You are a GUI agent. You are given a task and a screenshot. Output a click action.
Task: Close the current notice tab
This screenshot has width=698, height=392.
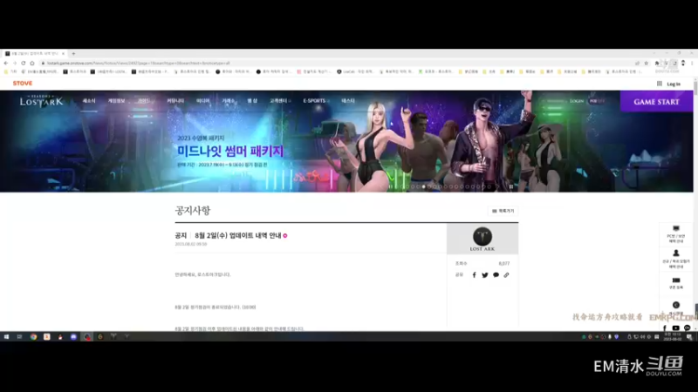point(63,53)
